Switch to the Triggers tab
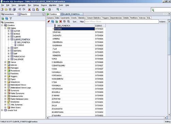This screenshot has width=171, height=124. pyautogui.click(x=106, y=18)
